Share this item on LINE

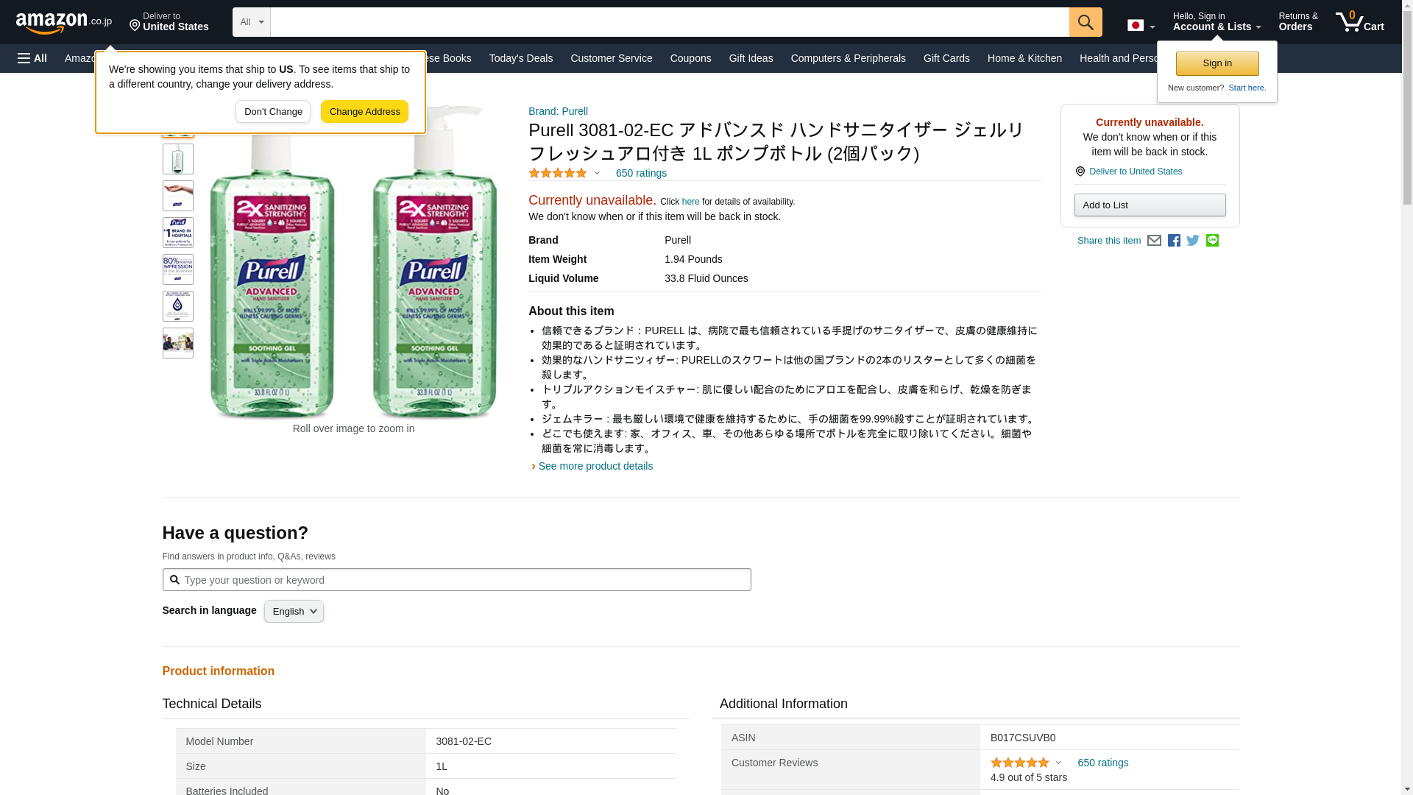[x=1212, y=241]
